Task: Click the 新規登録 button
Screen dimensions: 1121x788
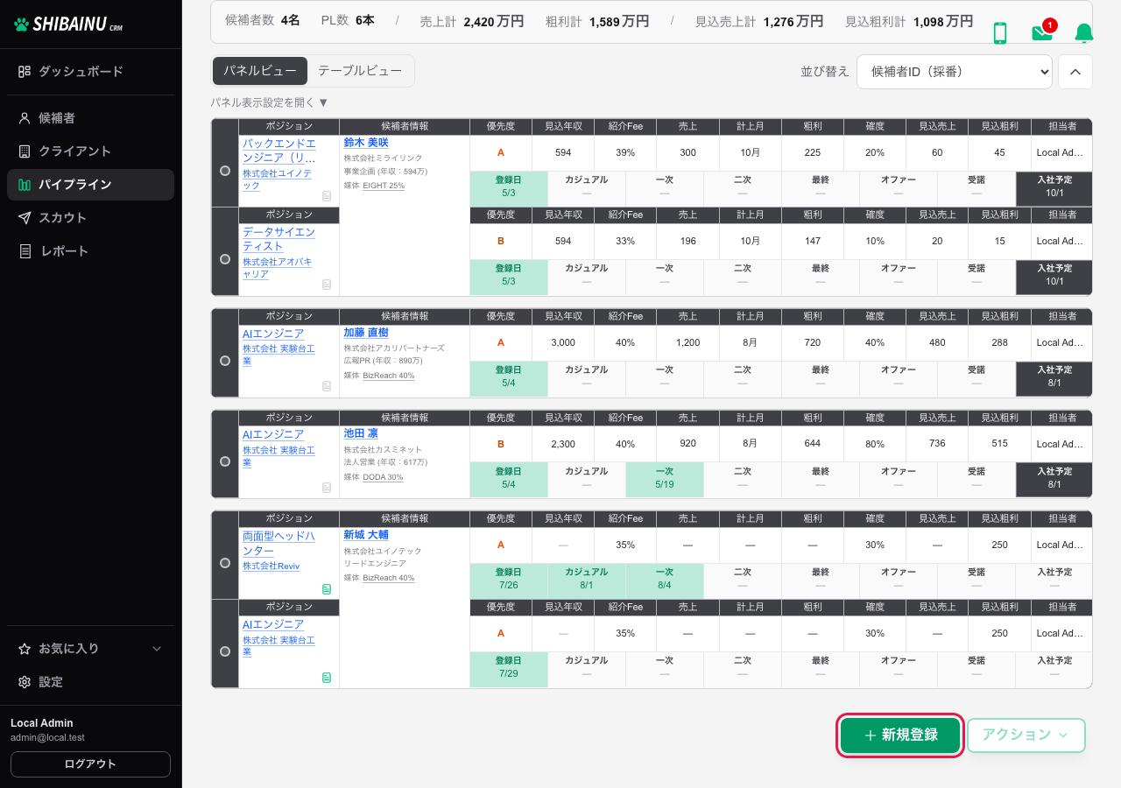Action: (x=900, y=735)
